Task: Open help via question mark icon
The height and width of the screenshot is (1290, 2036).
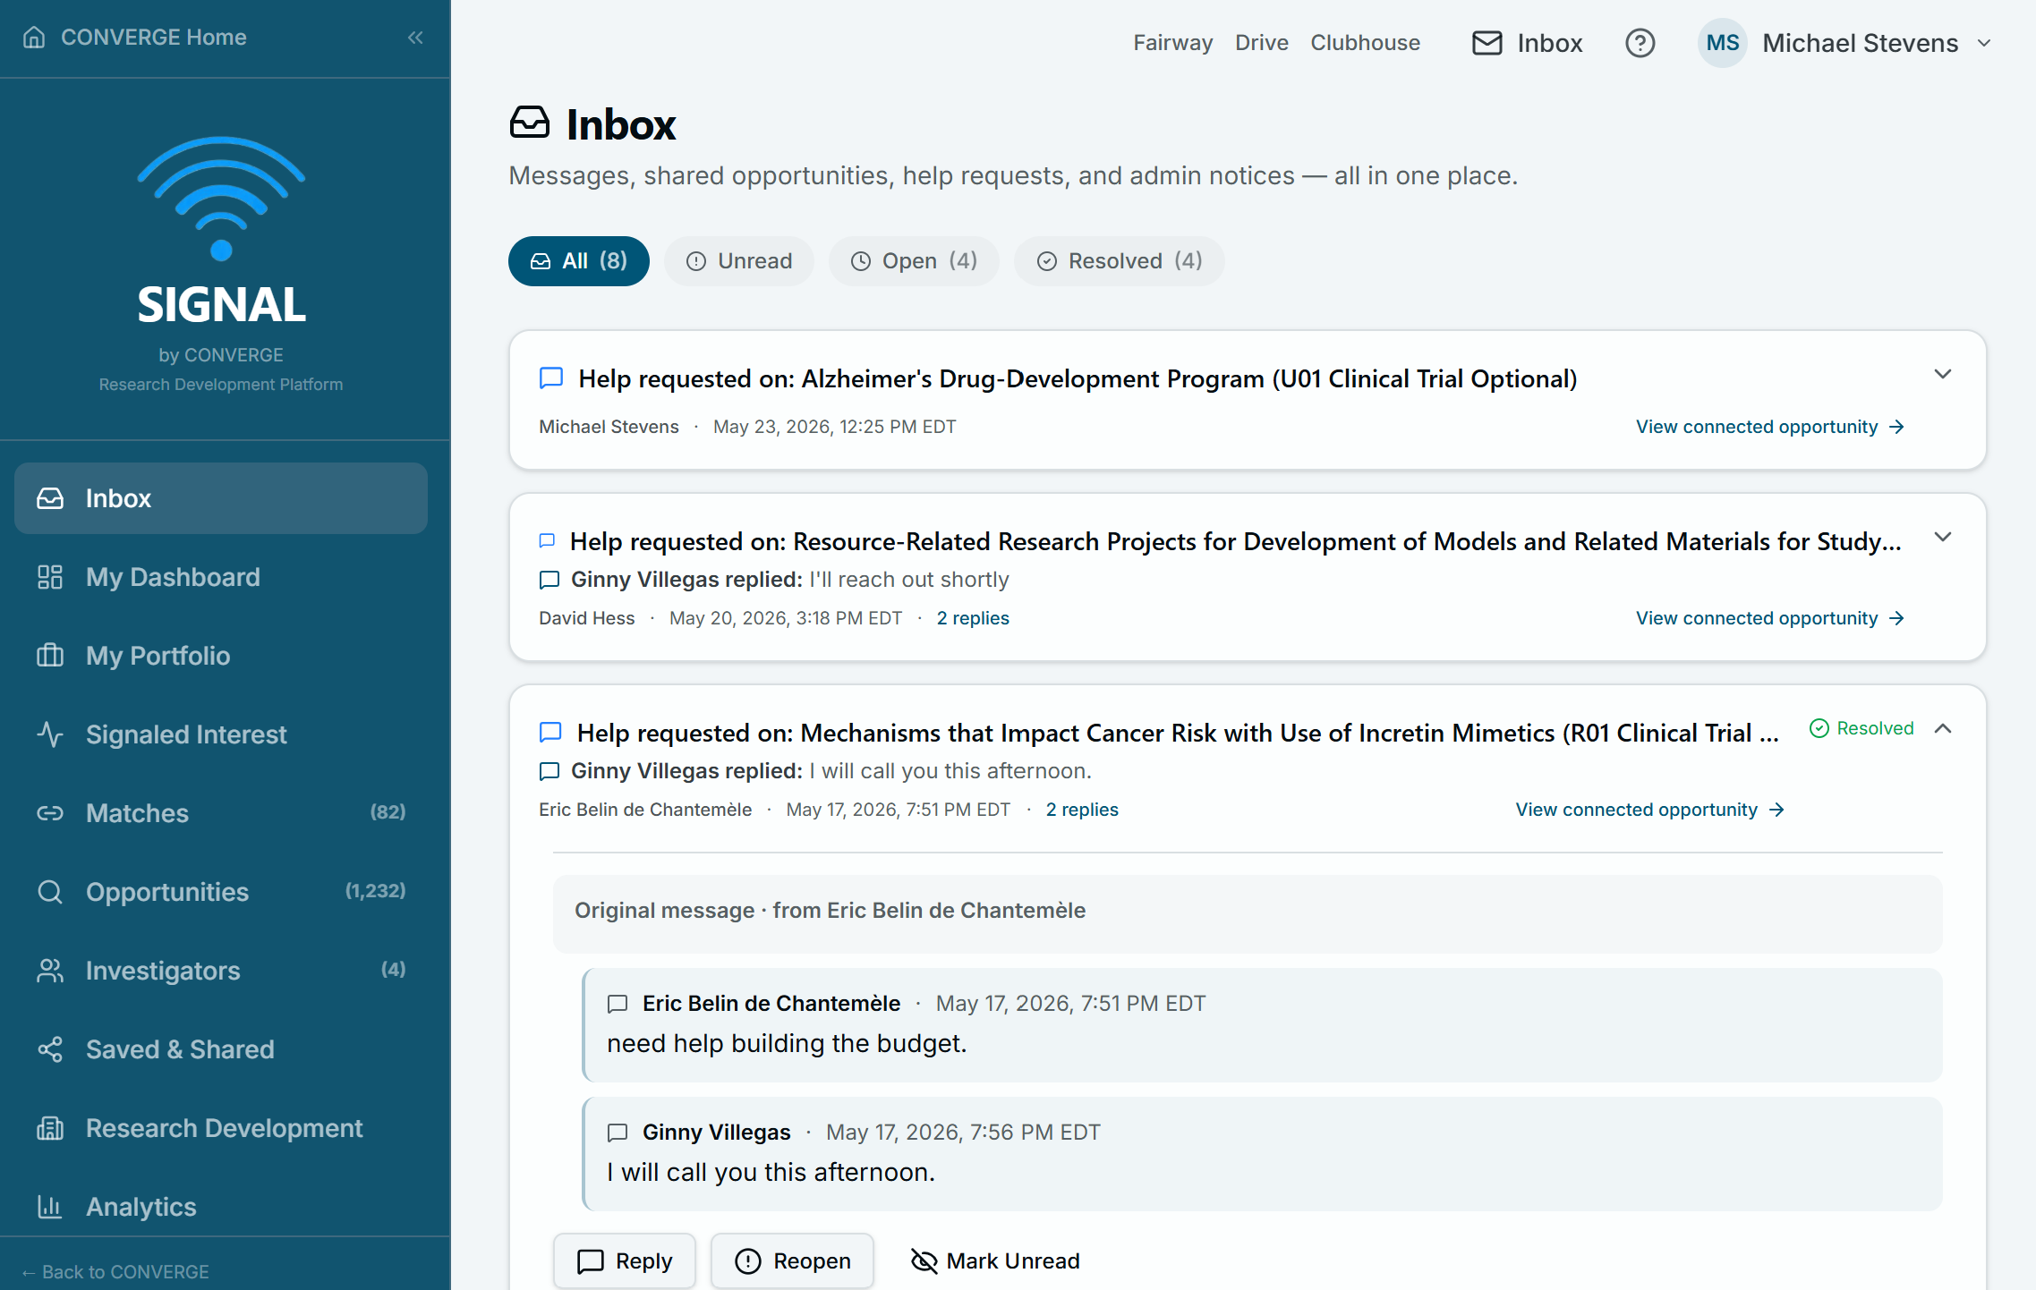Action: pyautogui.click(x=1640, y=43)
